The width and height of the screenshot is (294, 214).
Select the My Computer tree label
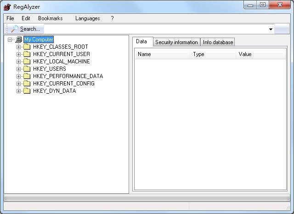click(x=39, y=39)
